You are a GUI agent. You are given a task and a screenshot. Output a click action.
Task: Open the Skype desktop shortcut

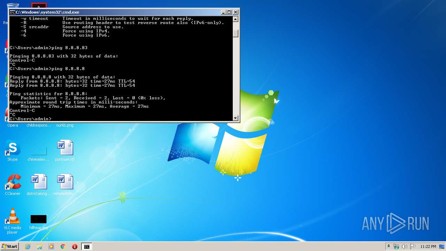[13, 150]
